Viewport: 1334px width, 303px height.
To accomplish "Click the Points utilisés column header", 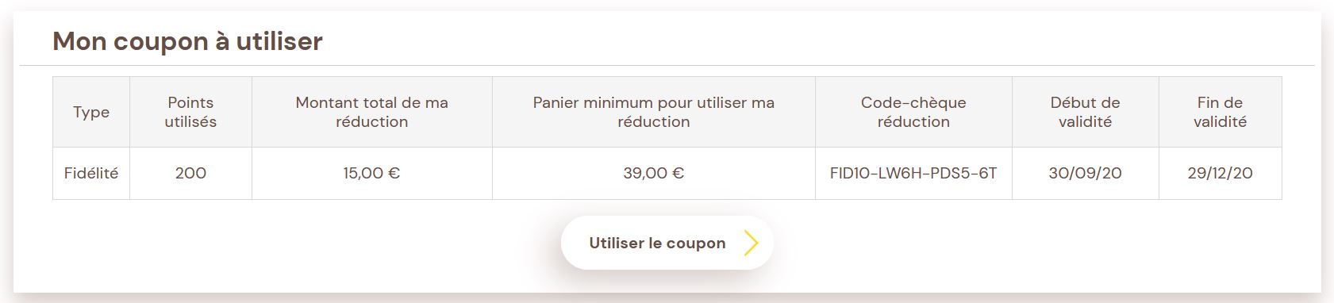I will click(x=190, y=112).
